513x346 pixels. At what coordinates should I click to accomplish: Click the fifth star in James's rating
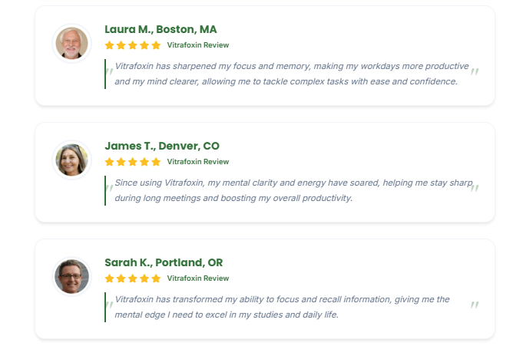[156, 162]
